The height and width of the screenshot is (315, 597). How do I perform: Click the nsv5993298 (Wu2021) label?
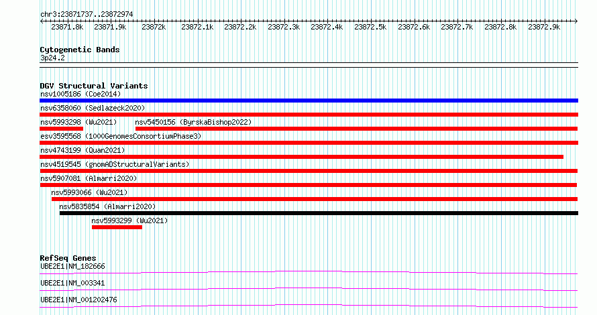pyautogui.click(x=78, y=122)
